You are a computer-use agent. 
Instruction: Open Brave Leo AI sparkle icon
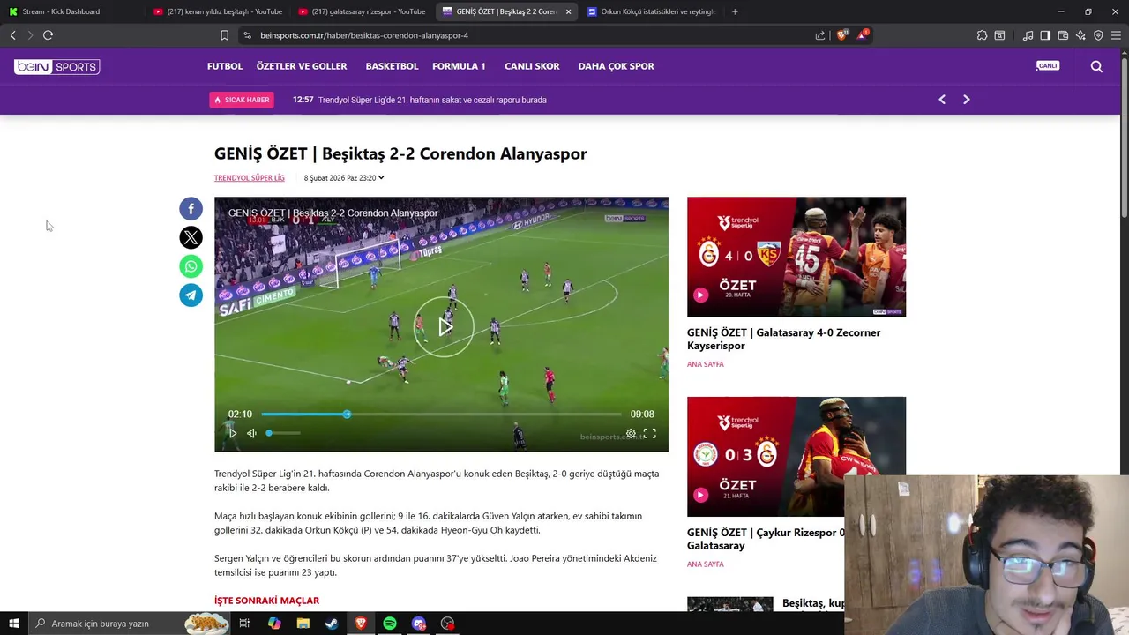(1080, 35)
